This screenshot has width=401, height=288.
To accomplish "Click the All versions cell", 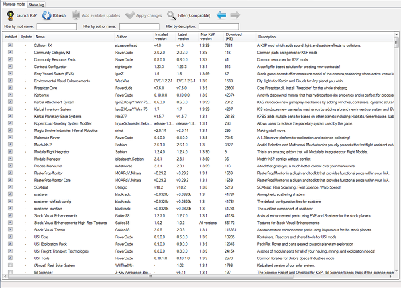I will point(208,223).
